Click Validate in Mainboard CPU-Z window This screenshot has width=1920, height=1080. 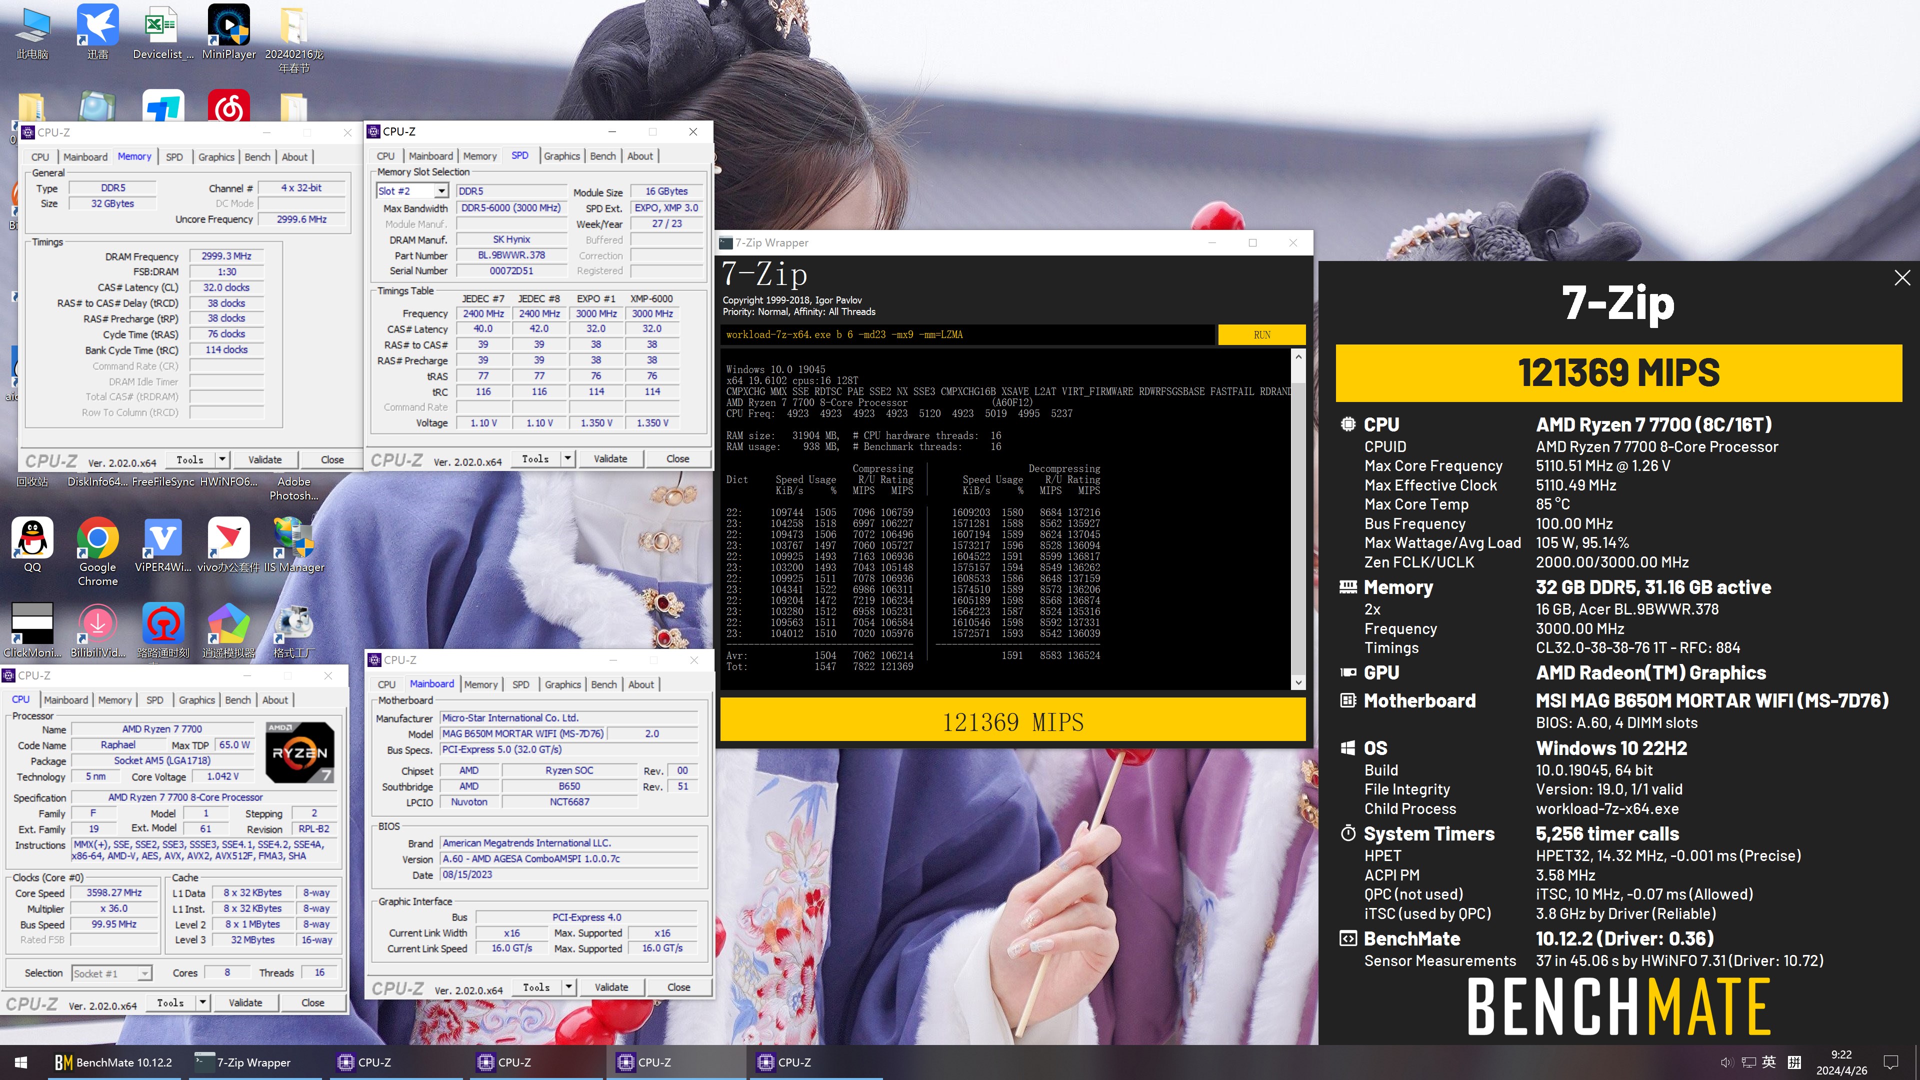pos(611,987)
